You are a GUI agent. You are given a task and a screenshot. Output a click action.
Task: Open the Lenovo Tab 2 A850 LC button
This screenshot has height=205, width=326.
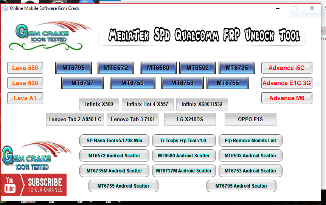pos(75,120)
